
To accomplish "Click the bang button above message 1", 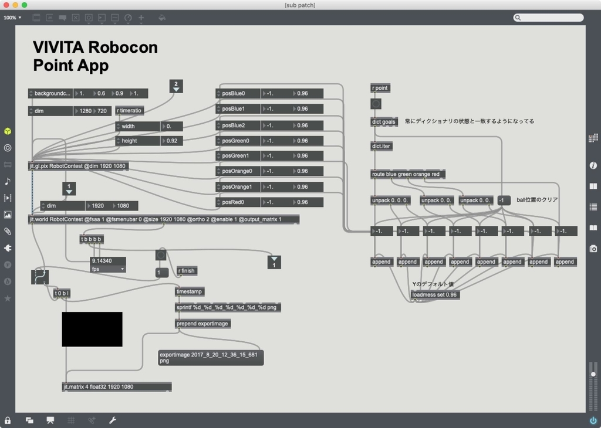I will [161, 254].
